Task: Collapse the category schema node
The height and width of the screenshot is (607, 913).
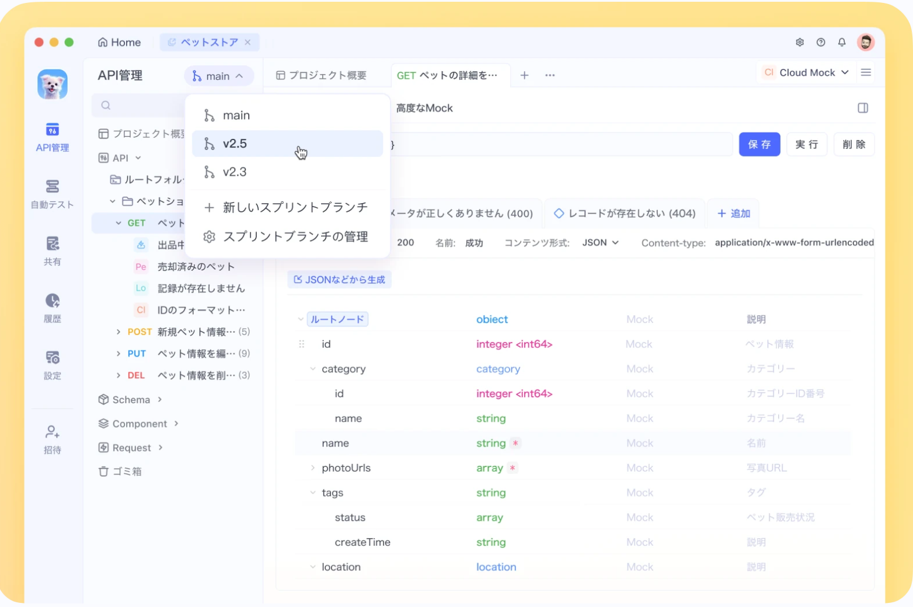Action: pyautogui.click(x=313, y=369)
